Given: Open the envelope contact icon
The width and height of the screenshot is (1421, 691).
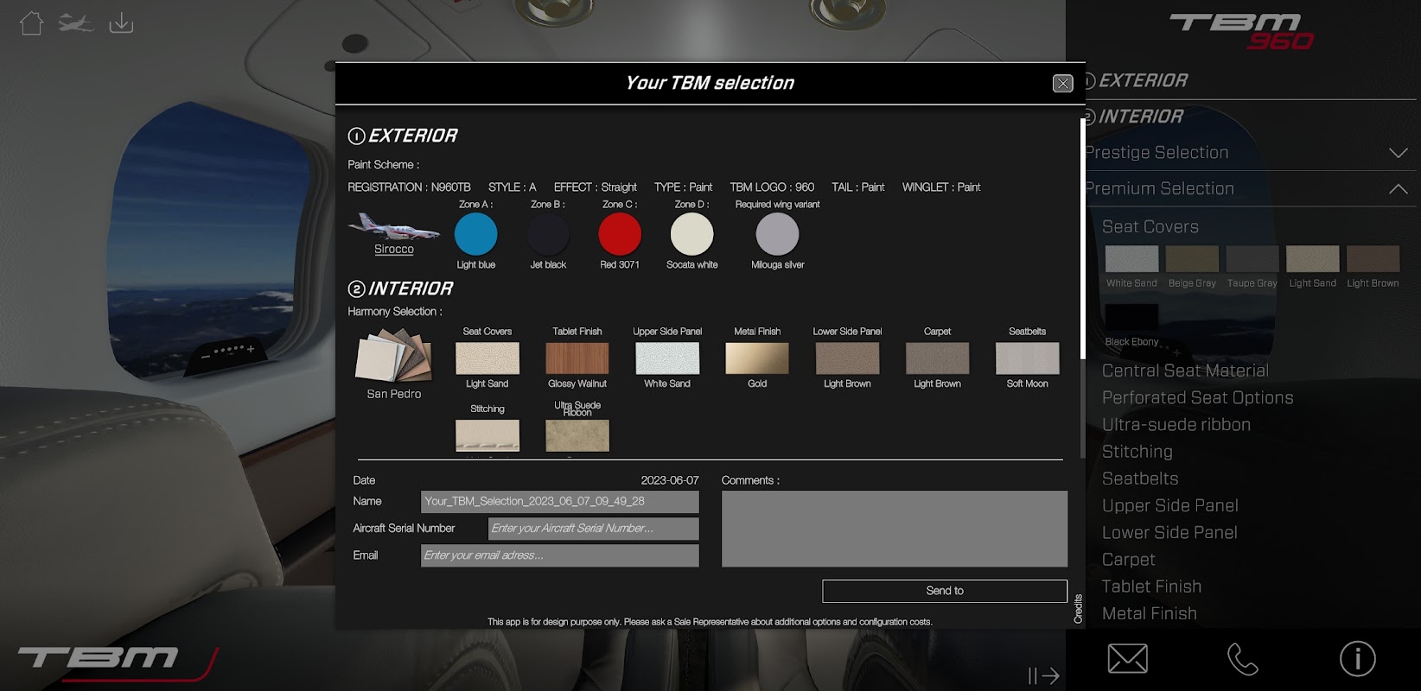Looking at the screenshot, I should pos(1128,659).
